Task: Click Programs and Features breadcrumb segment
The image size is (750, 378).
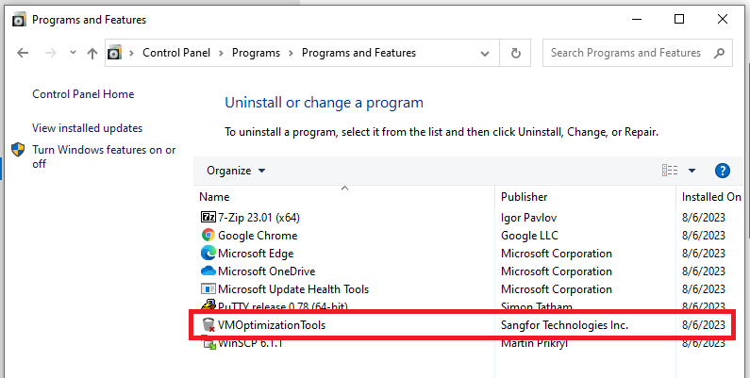Action: [x=358, y=53]
